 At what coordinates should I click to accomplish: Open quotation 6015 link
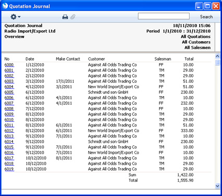(9, 147)
